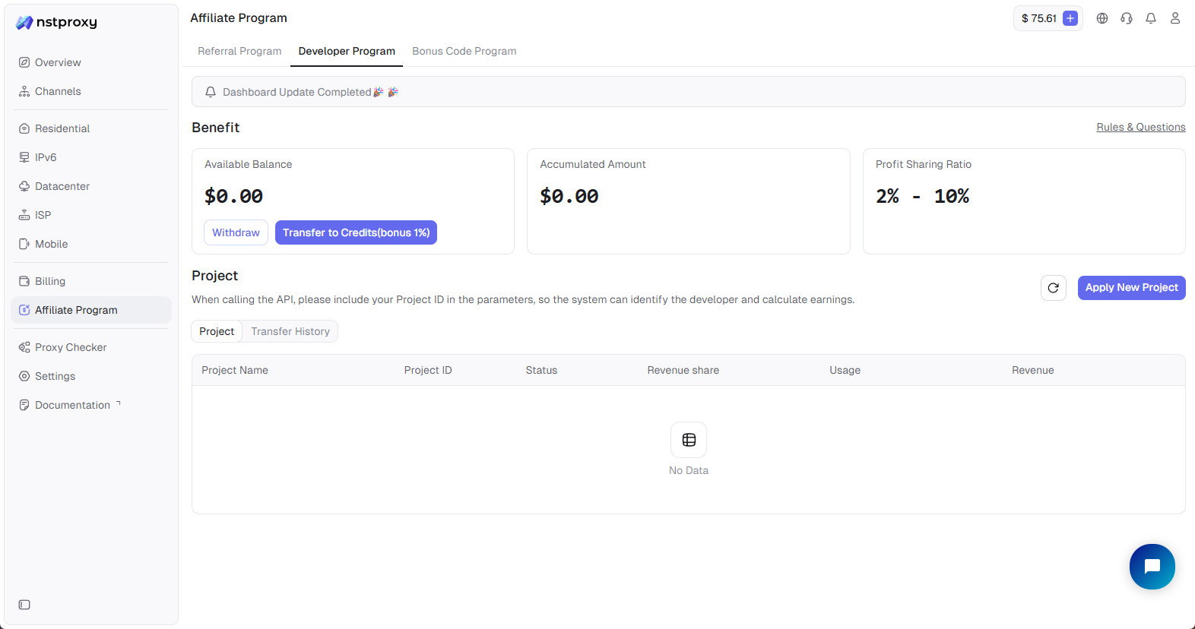Click the plus icon to add balance
This screenshot has width=1195, height=629.
pos(1070,18)
